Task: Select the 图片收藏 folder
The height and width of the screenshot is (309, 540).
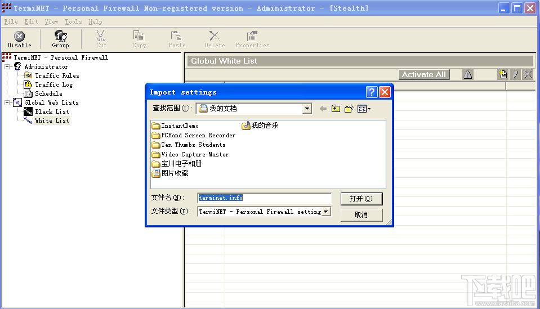Action: [170, 173]
